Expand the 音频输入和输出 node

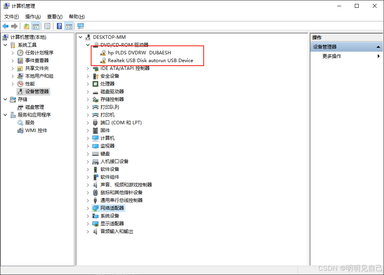point(88,231)
